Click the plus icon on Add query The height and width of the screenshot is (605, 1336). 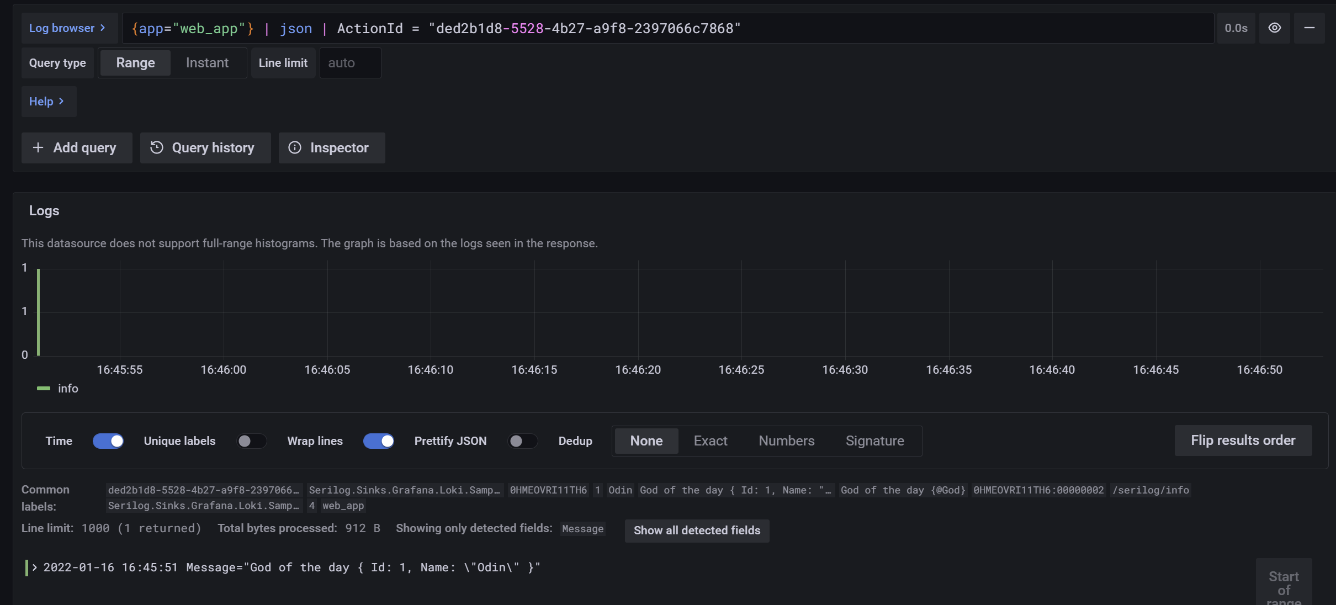coord(38,148)
